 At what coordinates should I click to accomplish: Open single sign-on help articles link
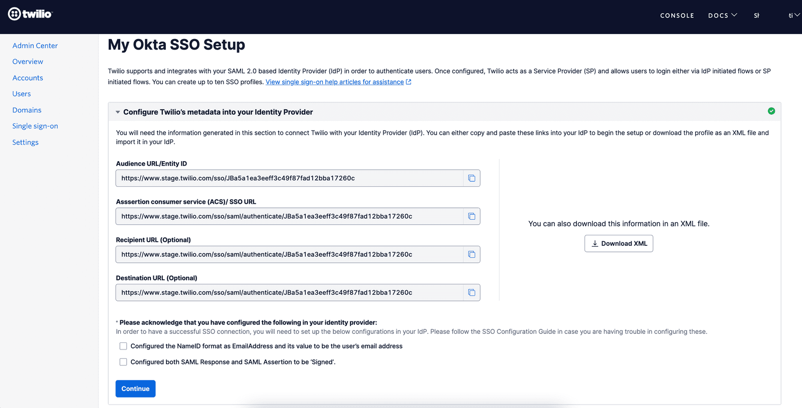pos(334,82)
